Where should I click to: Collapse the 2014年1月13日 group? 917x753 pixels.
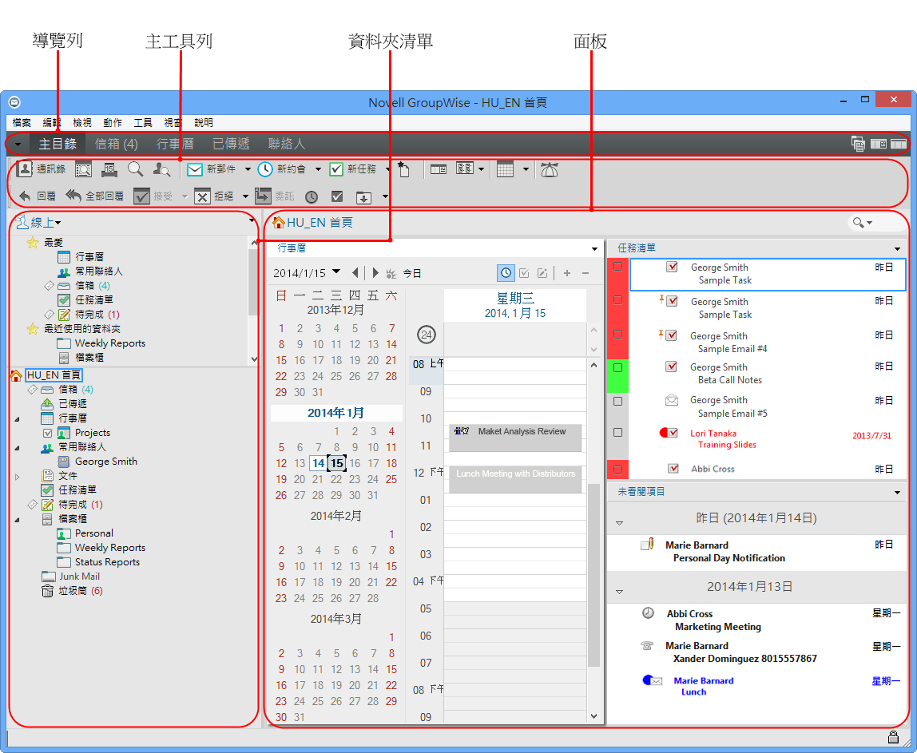pyautogui.click(x=619, y=592)
